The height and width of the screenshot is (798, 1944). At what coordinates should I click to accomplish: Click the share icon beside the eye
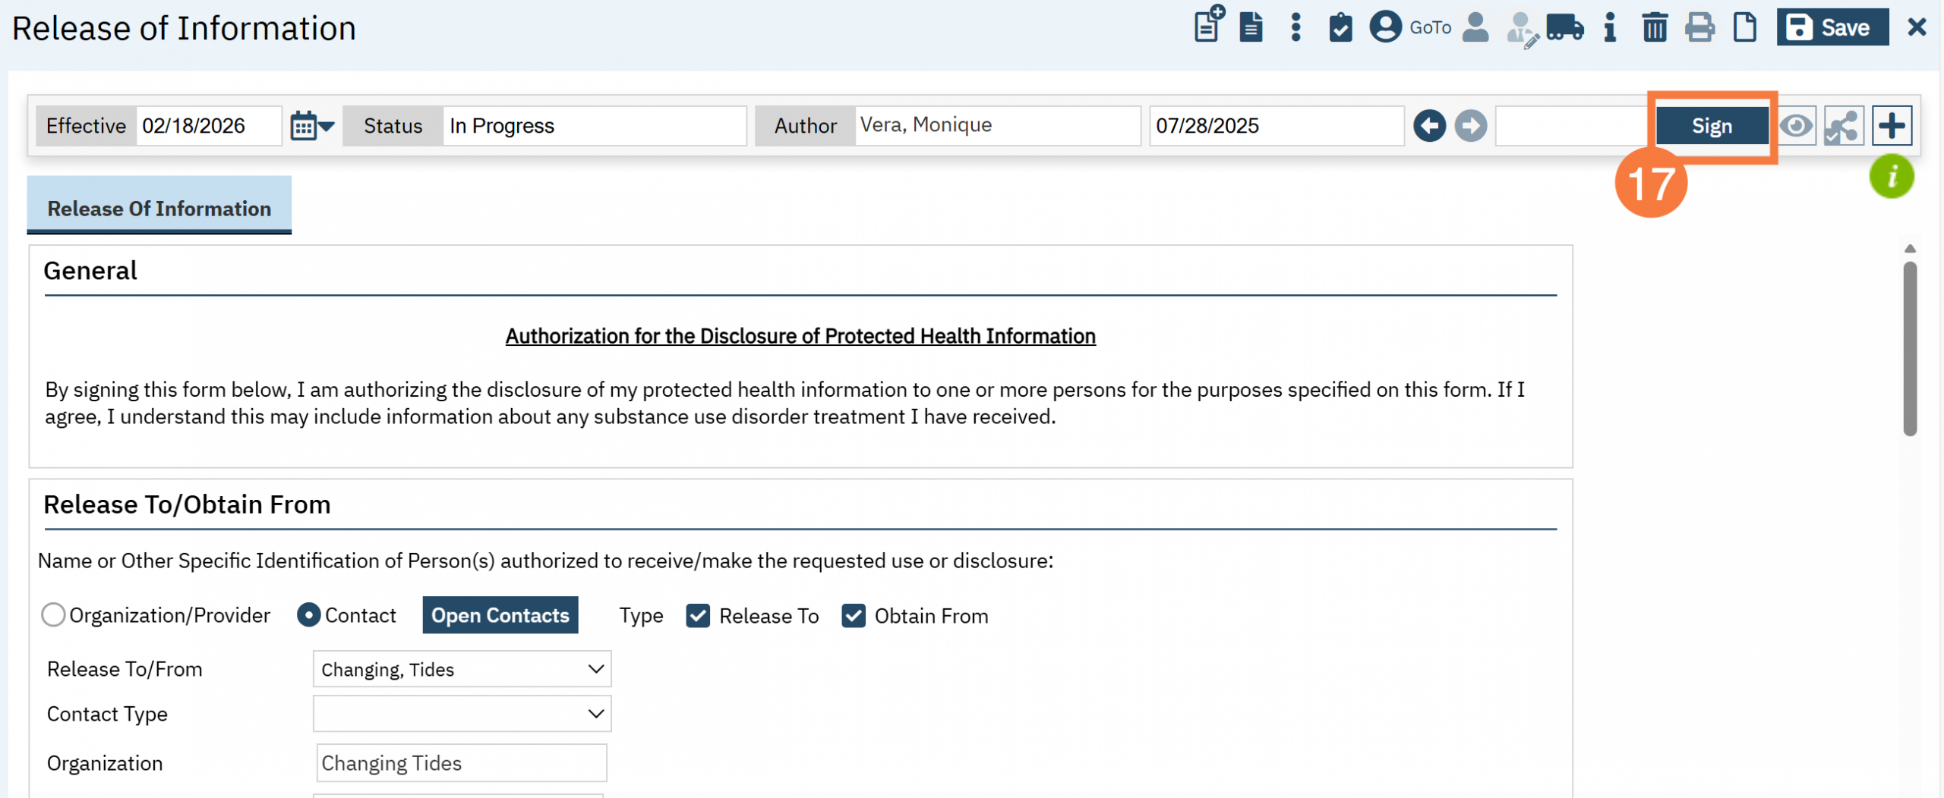click(x=1843, y=126)
